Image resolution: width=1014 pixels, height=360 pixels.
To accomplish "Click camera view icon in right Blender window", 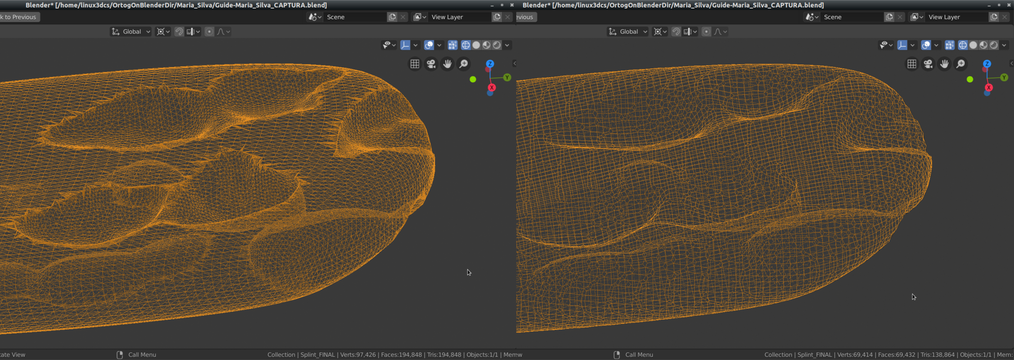I will tap(928, 64).
